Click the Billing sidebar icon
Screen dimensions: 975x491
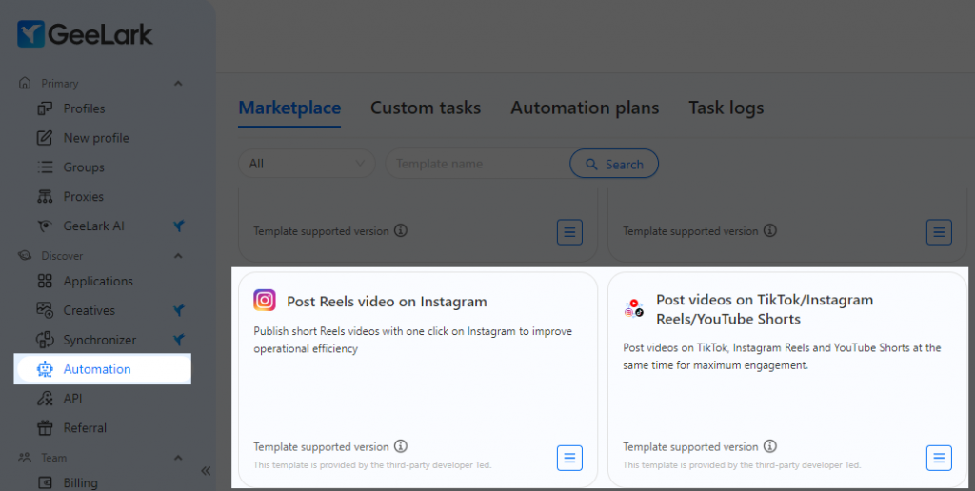point(45,483)
